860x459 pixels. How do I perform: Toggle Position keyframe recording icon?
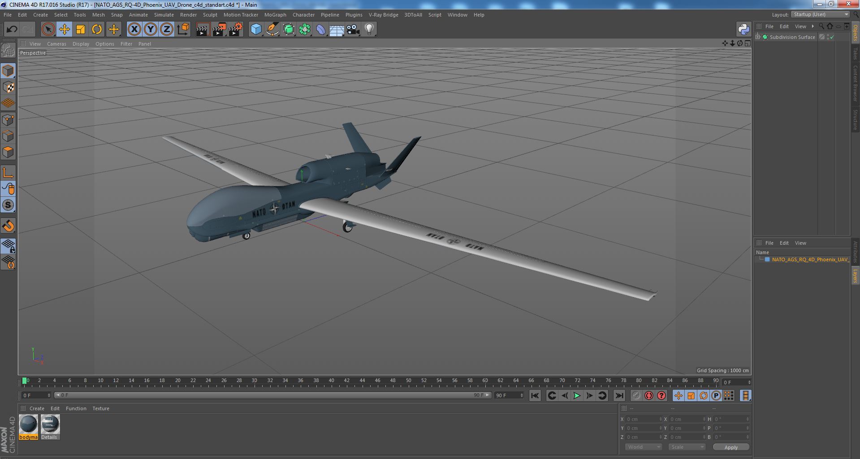pos(678,395)
